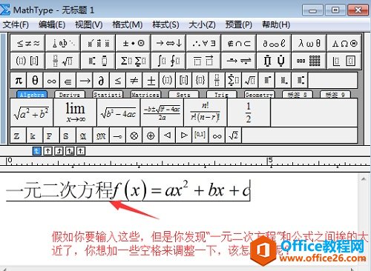371x271 pixels.
Task: Open subscript and superscript templates palette
Action: point(98,61)
